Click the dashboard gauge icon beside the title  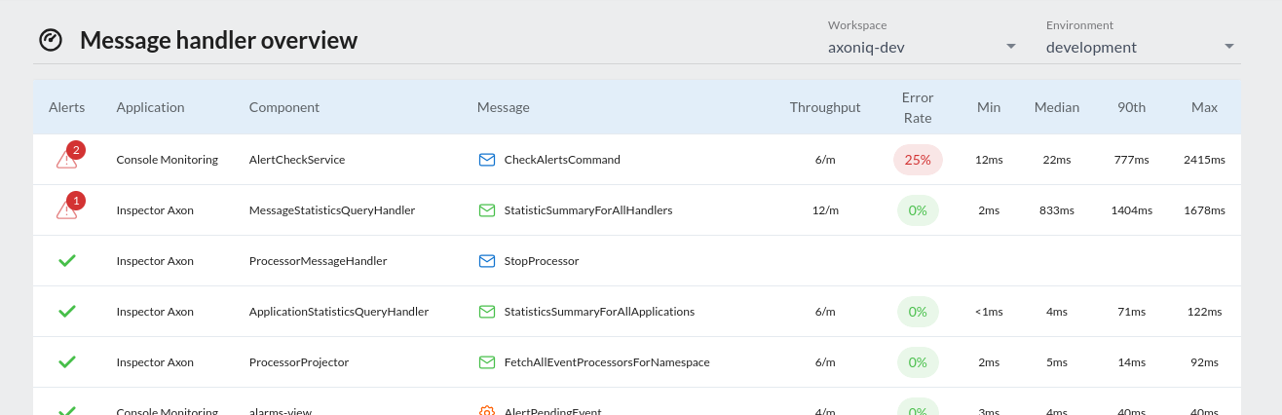[x=51, y=40]
